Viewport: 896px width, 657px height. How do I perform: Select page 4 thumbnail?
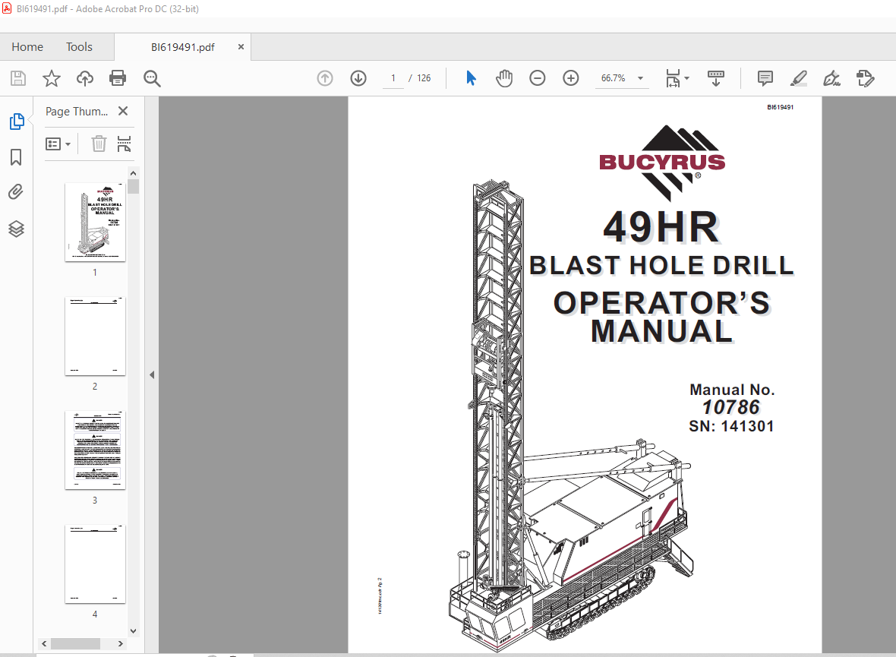pos(95,564)
